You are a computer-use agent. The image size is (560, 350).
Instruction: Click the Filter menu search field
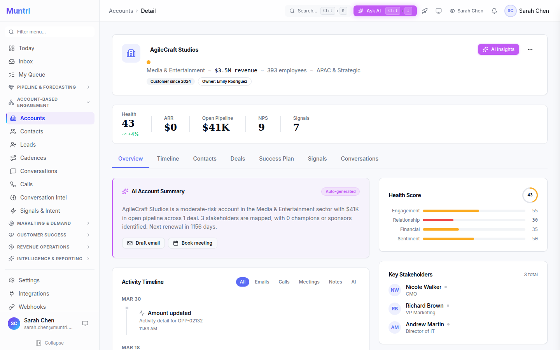pyautogui.click(x=49, y=31)
